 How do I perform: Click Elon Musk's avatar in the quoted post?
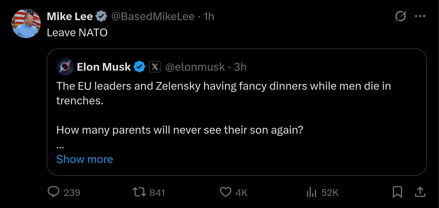tap(65, 67)
